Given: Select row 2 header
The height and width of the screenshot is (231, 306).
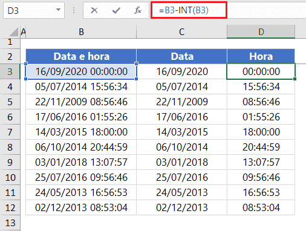Looking at the screenshot, I should tap(10, 56).
